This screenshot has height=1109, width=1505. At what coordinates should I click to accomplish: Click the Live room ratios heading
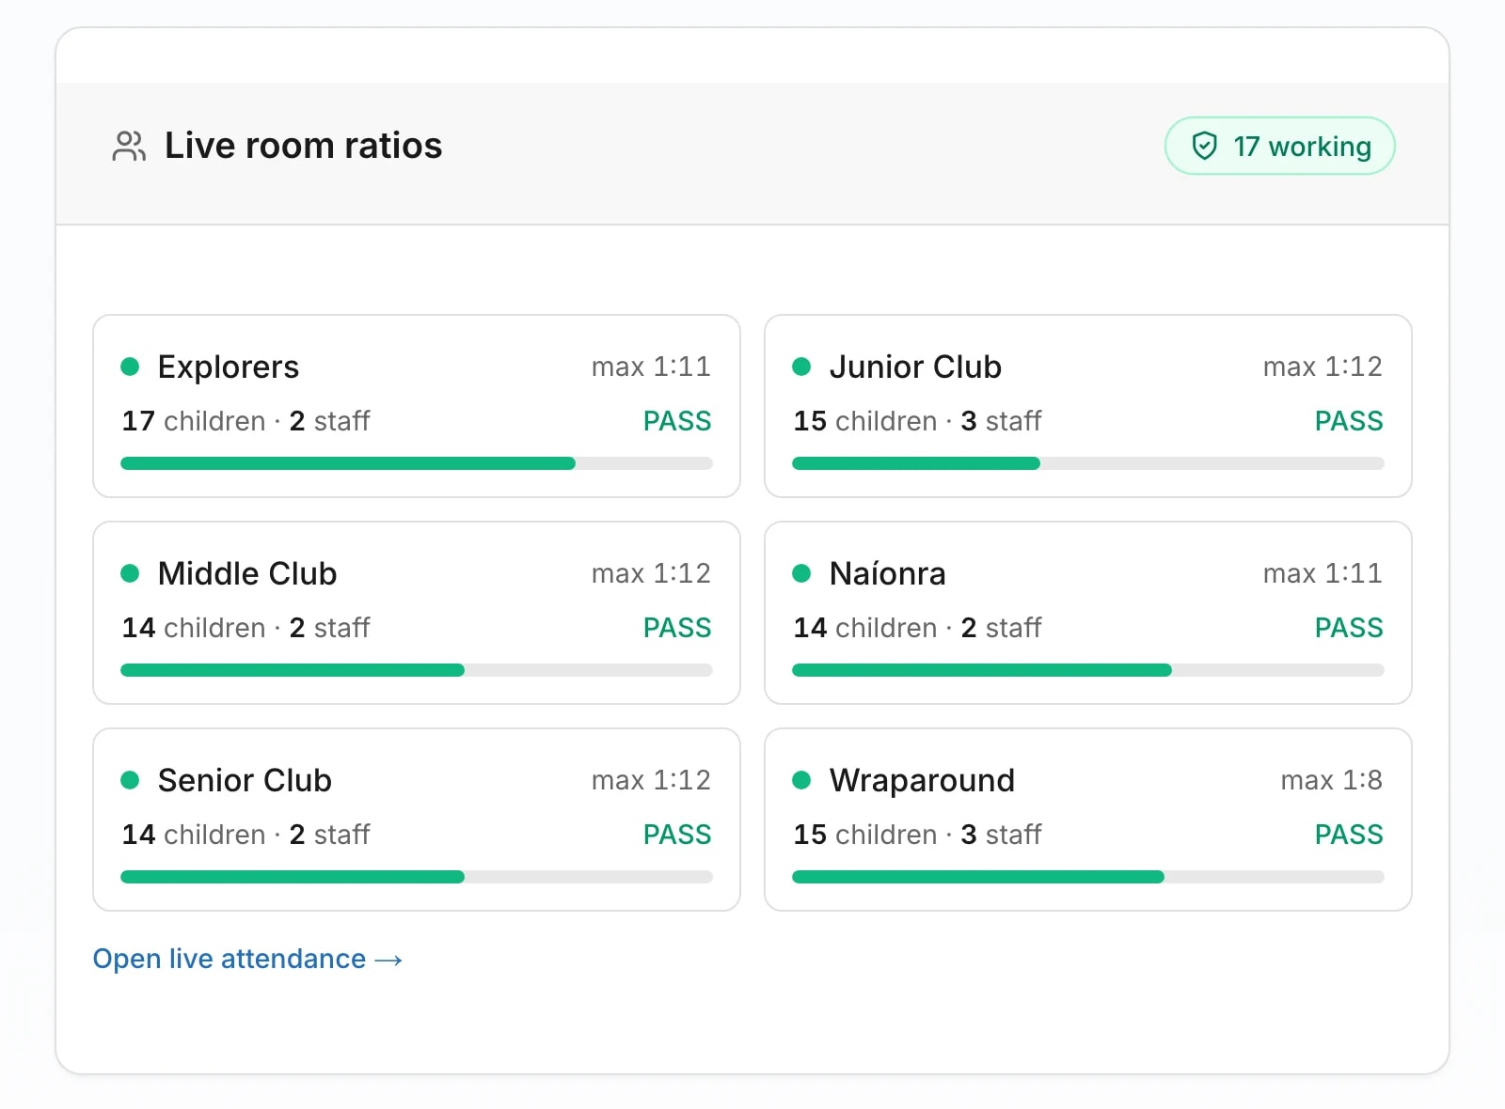click(303, 146)
